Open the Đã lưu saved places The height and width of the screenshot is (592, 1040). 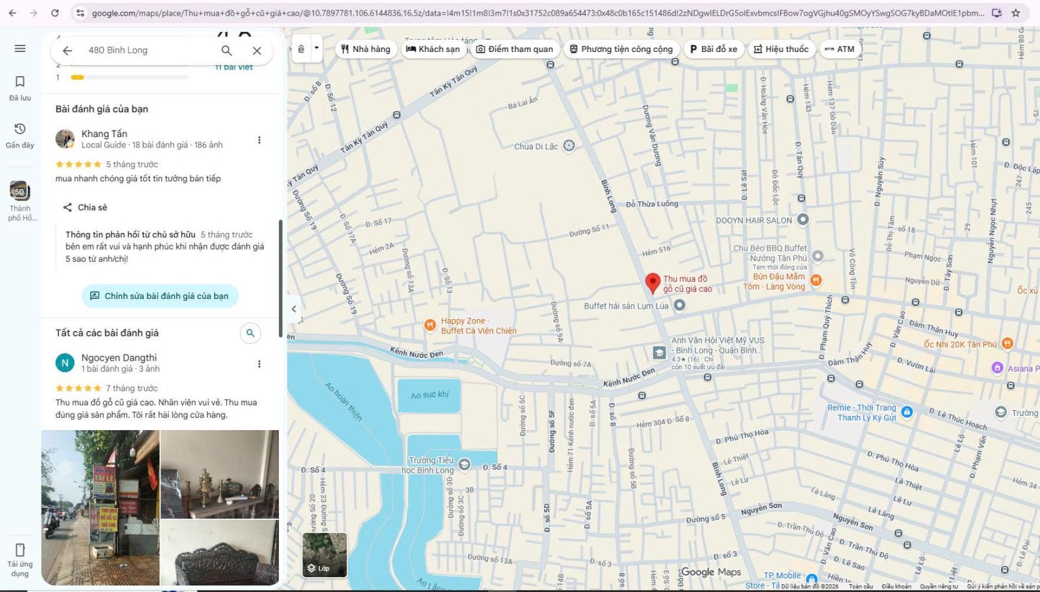tap(20, 88)
